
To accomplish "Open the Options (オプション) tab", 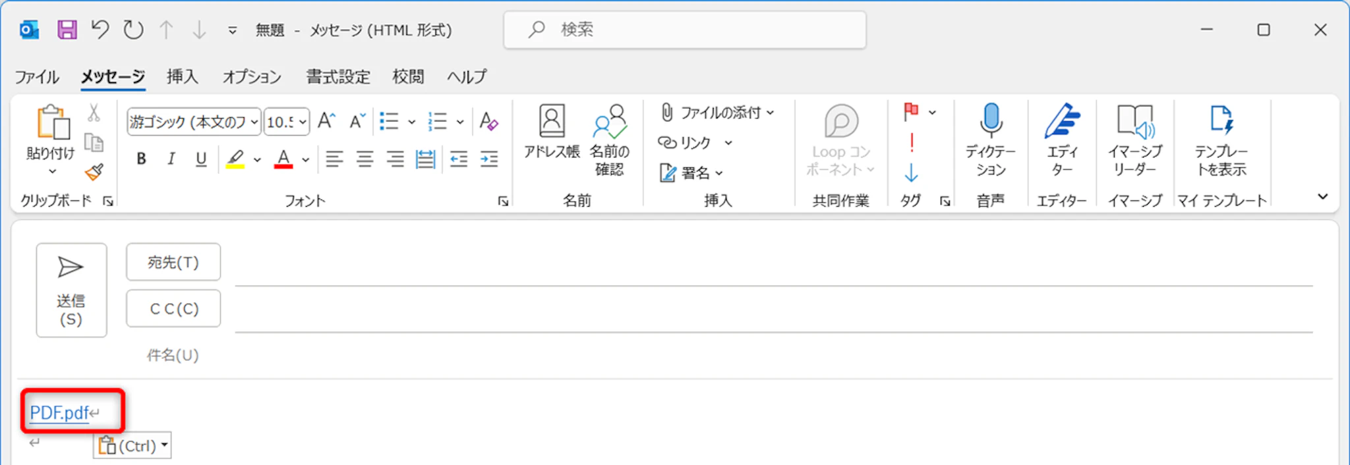I will (x=252, y=76).
